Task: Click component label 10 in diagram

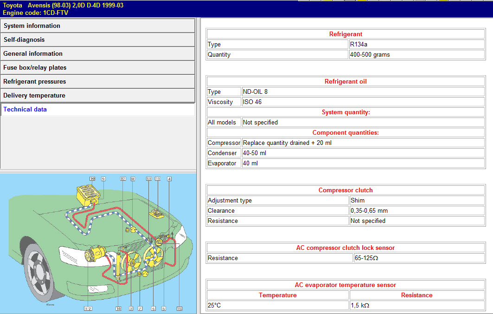Action: [92, 179]
